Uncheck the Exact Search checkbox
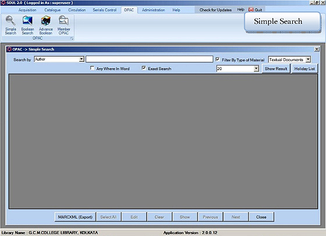The image size is (326, 236). coord(144,68)
